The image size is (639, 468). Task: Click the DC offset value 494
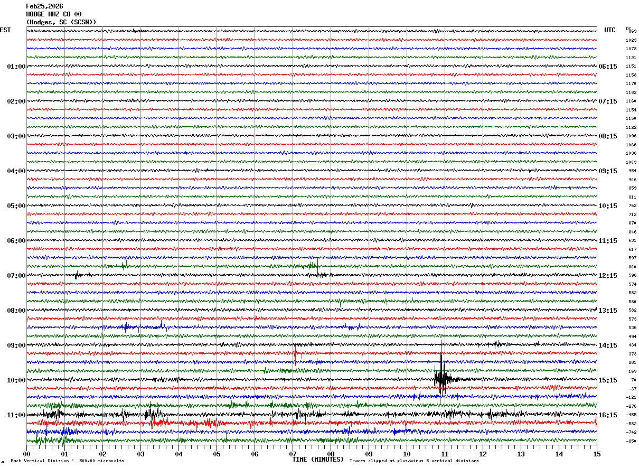[x=633, y=336]
